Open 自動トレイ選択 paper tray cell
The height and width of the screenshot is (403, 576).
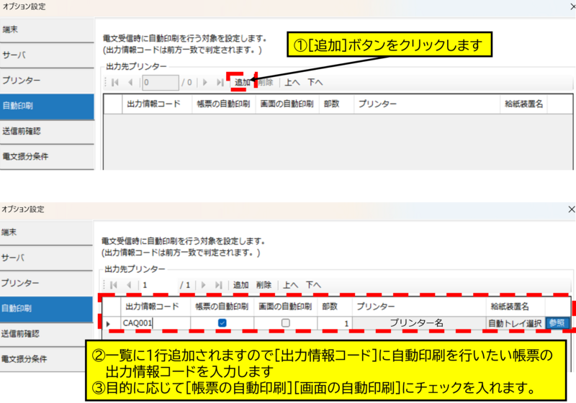point(515,324)
